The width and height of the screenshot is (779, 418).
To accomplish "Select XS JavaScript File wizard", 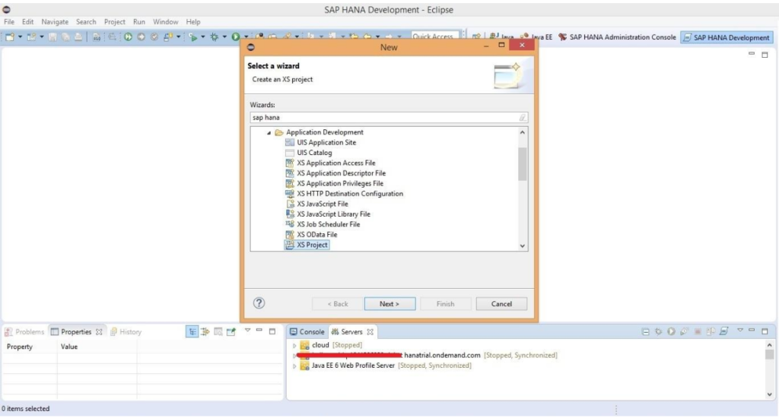I will click(x=322, y=204).
